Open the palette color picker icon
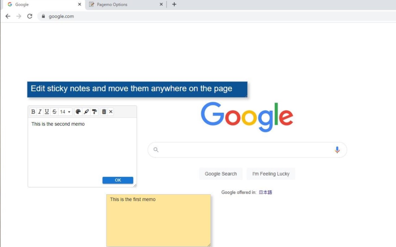 [78, 112]
